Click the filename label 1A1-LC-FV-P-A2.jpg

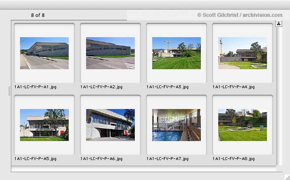(x=101, y=87)
